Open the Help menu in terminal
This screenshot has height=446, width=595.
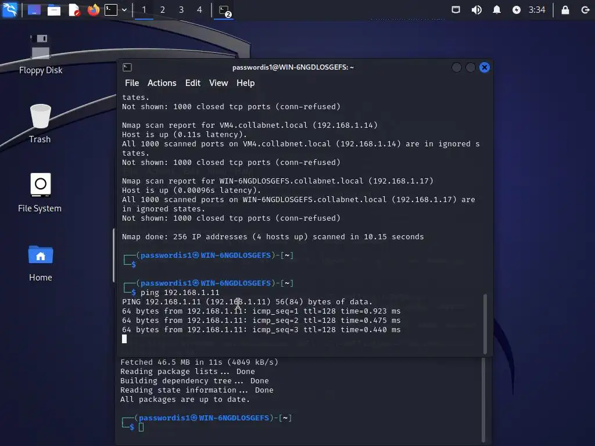(246, 83)
